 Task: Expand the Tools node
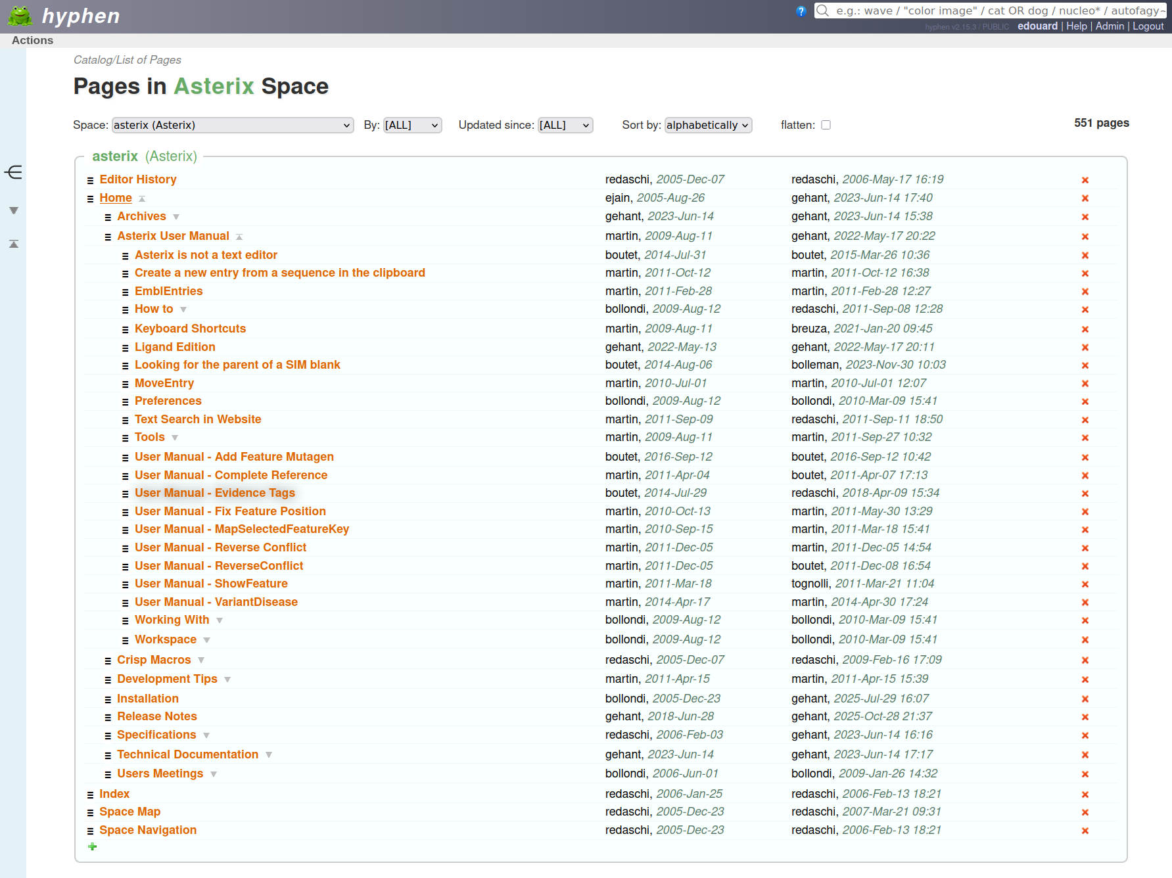pos(175,438)
